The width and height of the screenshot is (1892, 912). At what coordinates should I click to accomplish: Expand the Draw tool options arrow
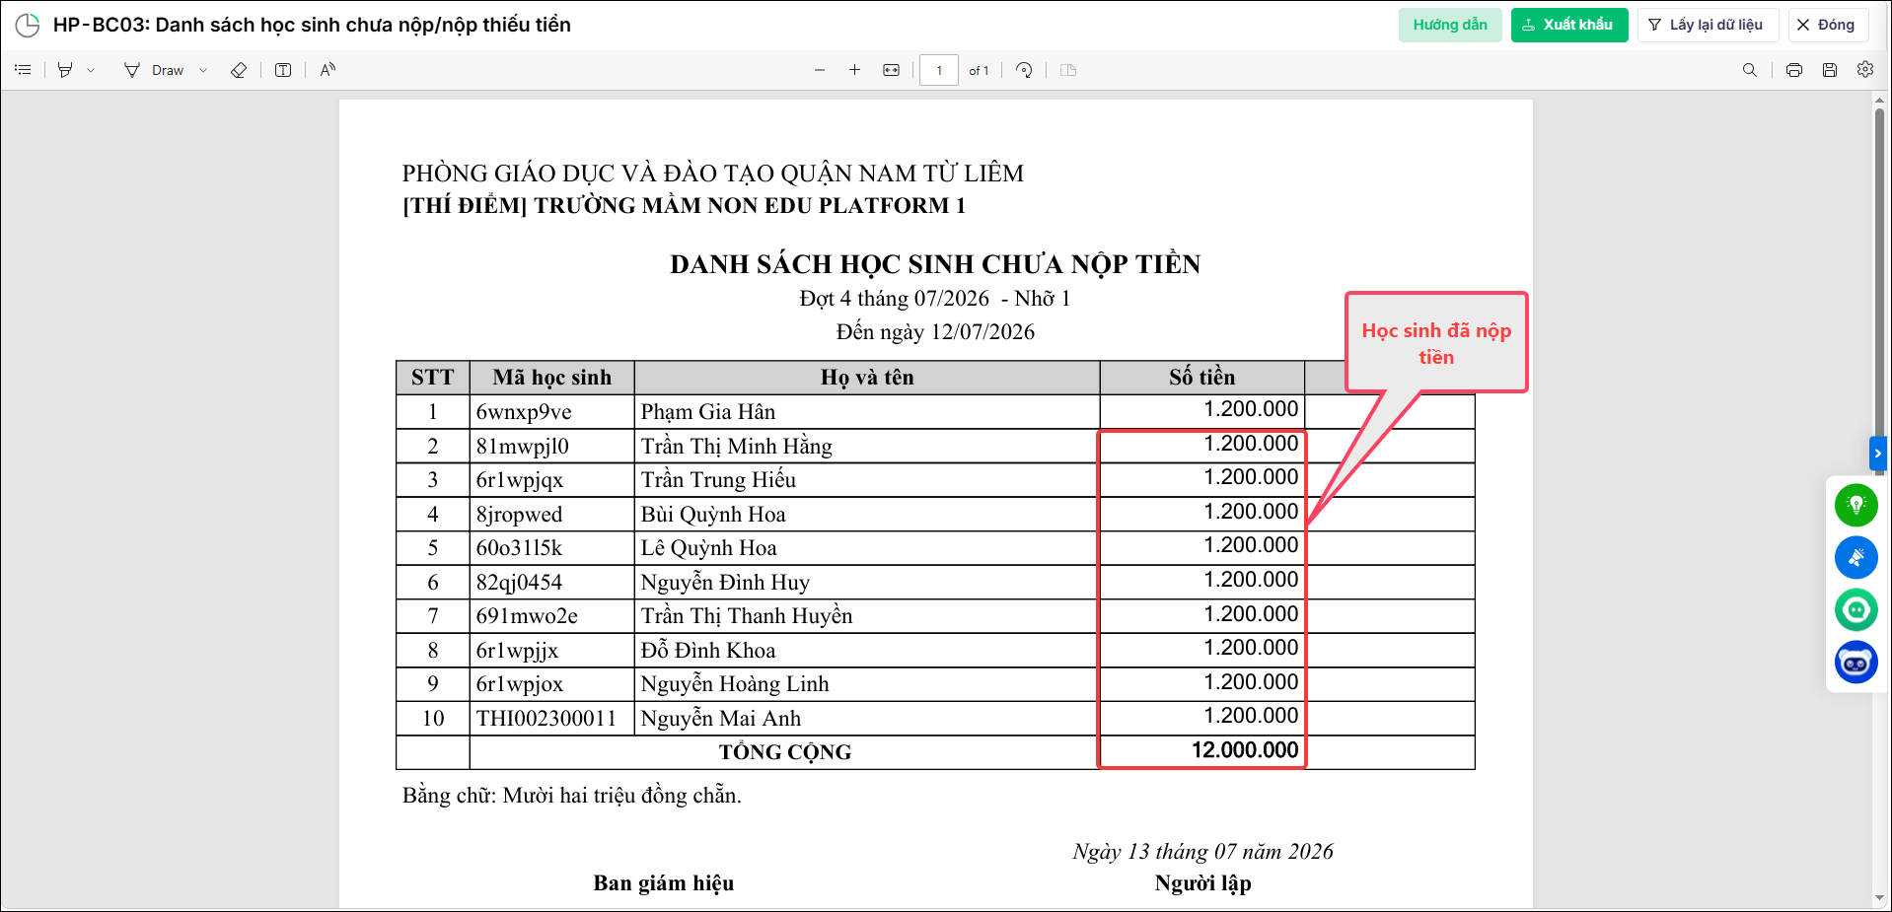(x=203, y=70)
